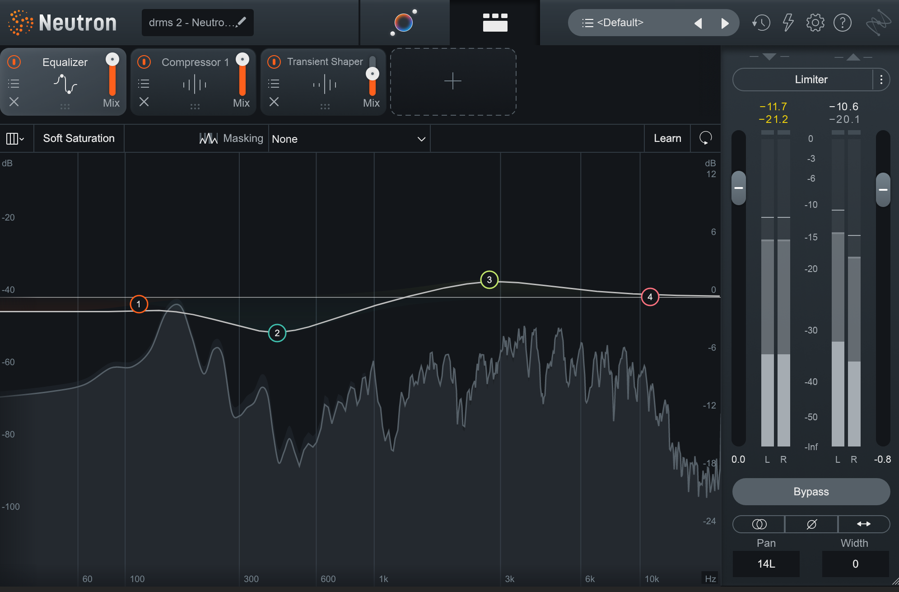This screenshot has width=899, height=592.
Task: Grab the Compressor 1 drag handle dots
Action: (x=195, y=107)
